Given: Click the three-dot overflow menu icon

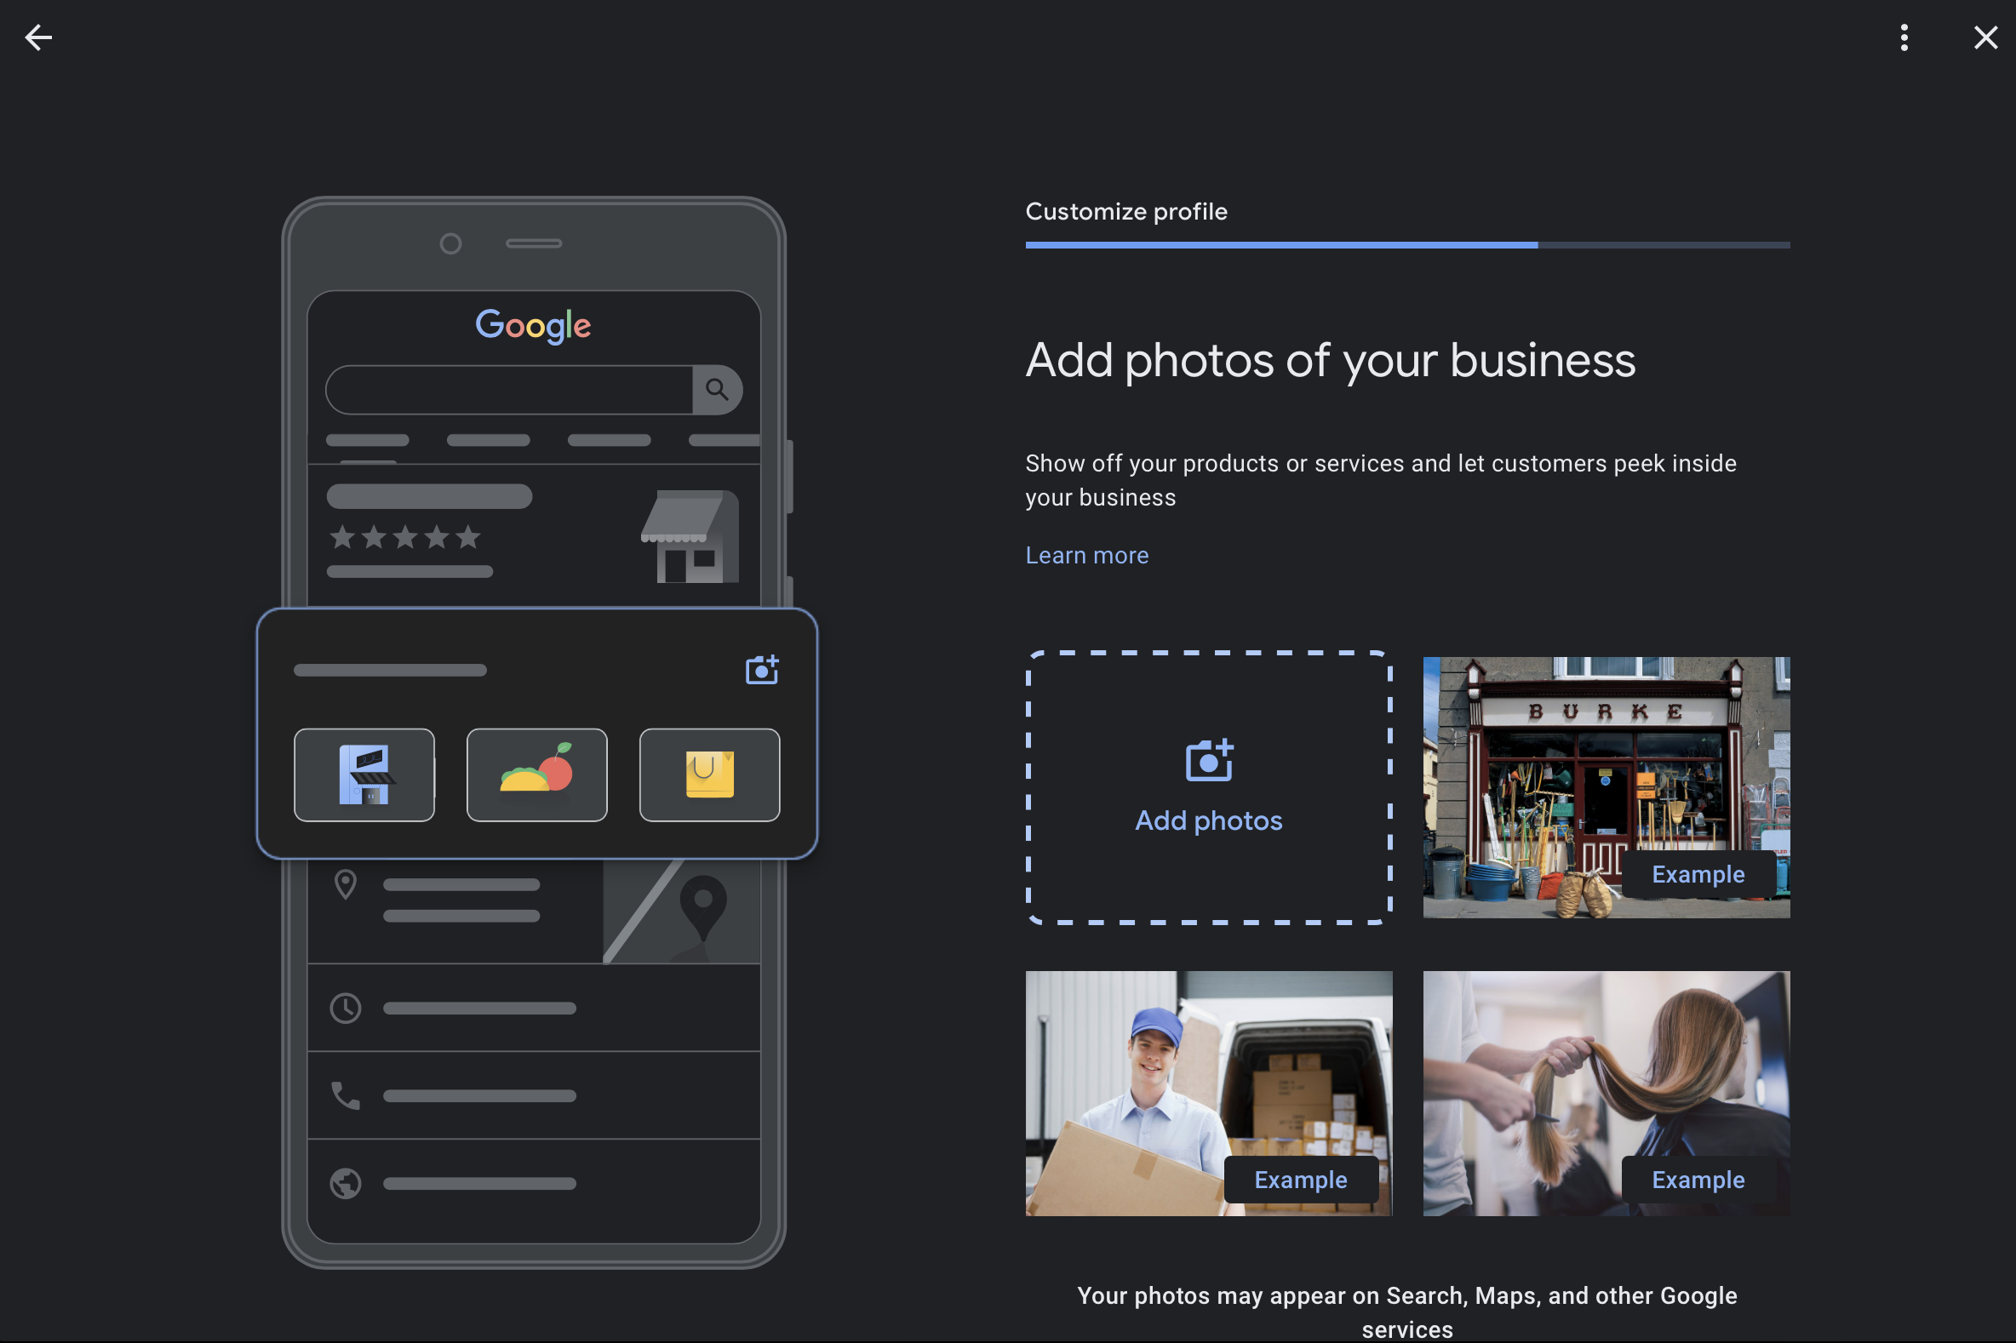Looking at the screenshot, I should point(1904,36).
